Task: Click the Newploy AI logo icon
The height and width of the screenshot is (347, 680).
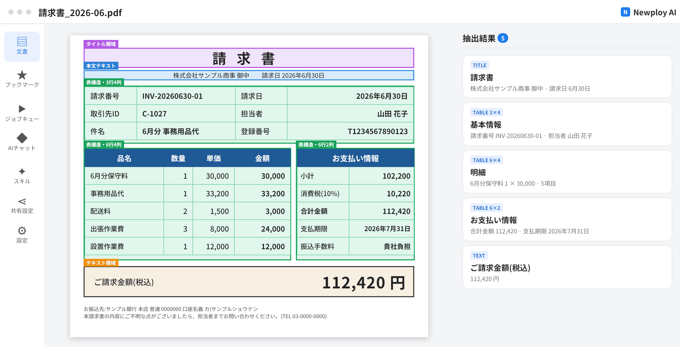Action: (625, 12)
